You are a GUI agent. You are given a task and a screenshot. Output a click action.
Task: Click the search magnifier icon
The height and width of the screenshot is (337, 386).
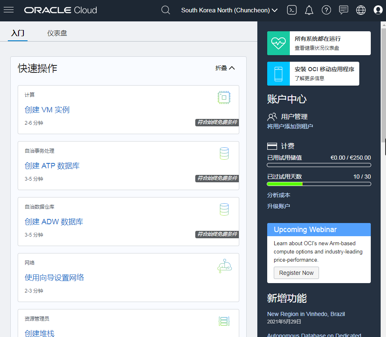click(x=166, y=10)
